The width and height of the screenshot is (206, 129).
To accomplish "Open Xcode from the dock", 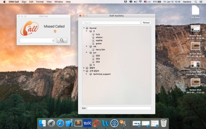I will click(69, 123).
